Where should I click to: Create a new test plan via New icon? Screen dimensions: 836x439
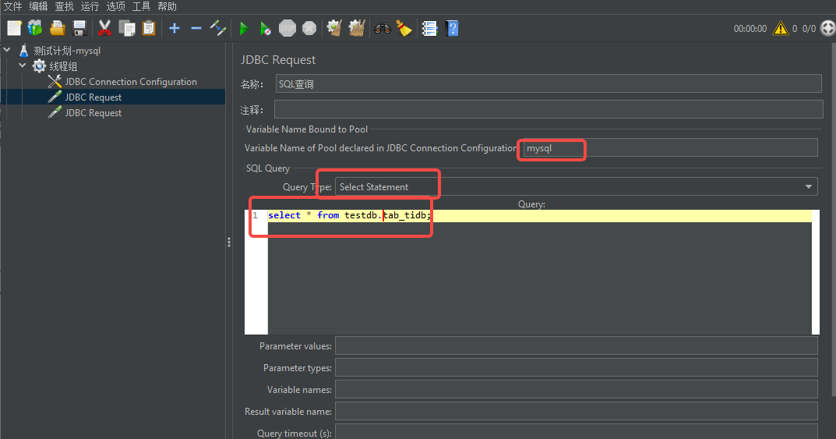coord(14,28)
